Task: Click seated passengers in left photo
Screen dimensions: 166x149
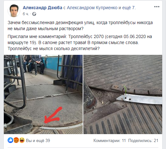Action: pyautogui.click(x=34, y=65)
